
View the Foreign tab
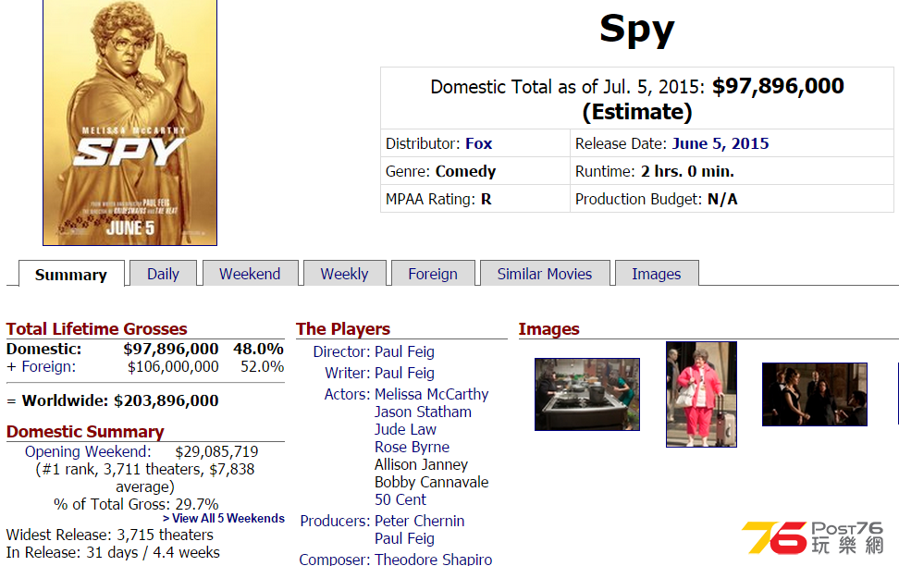click(433, 274)
